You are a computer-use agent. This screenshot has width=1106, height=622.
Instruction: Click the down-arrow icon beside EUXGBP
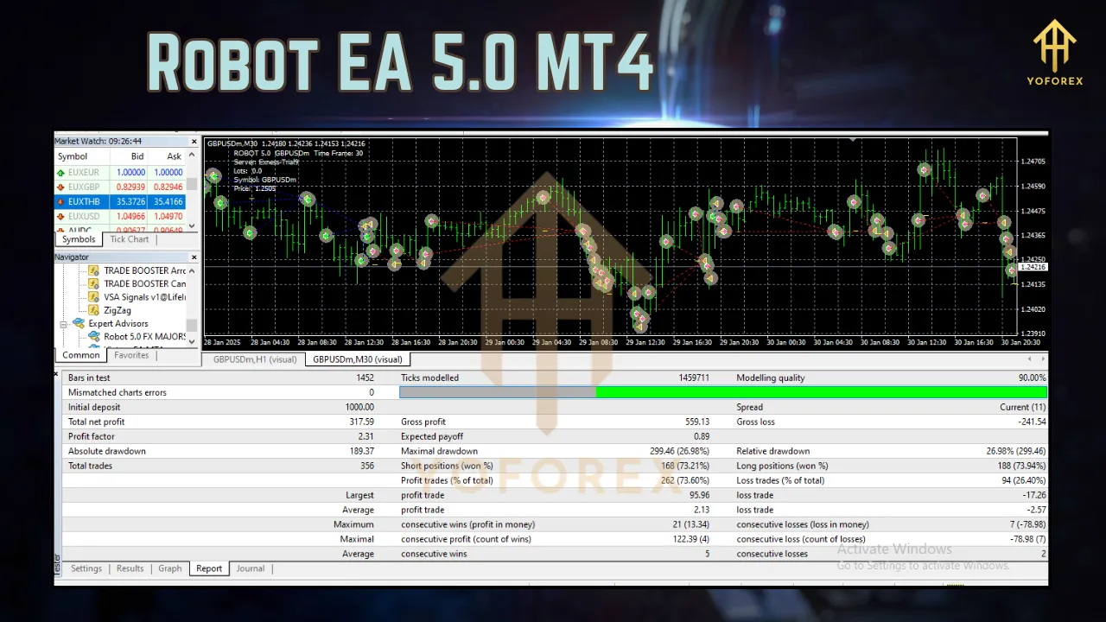61,187
